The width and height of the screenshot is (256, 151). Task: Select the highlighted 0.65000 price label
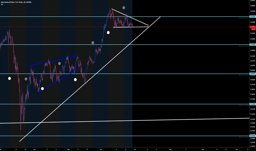pyautogui.click(x=253, y=16)
